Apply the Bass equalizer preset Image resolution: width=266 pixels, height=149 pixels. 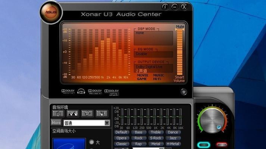pos(138,132)
